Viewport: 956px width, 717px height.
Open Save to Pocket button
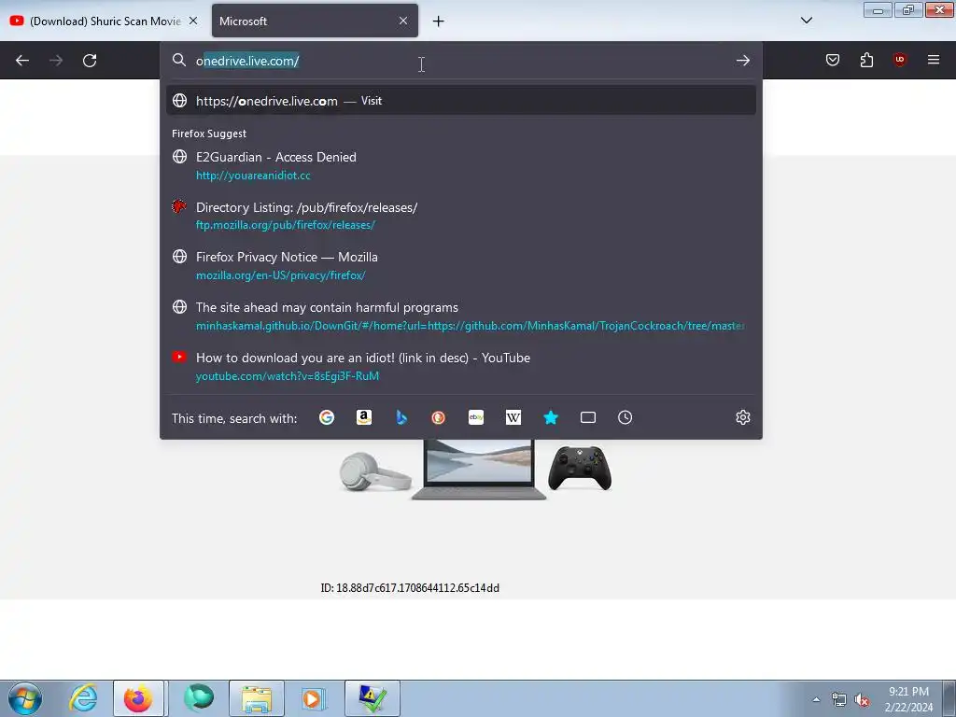(832, 60)
